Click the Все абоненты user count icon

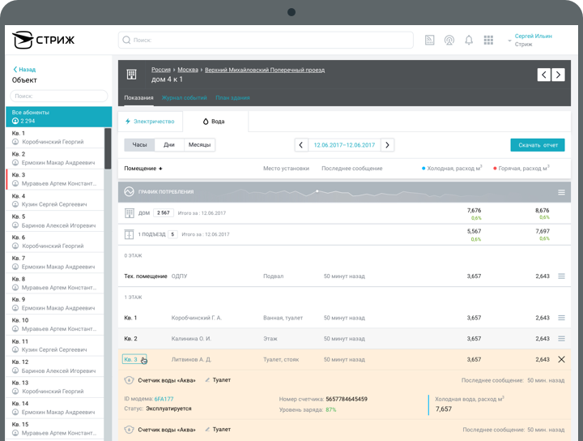tap(15, 121)
